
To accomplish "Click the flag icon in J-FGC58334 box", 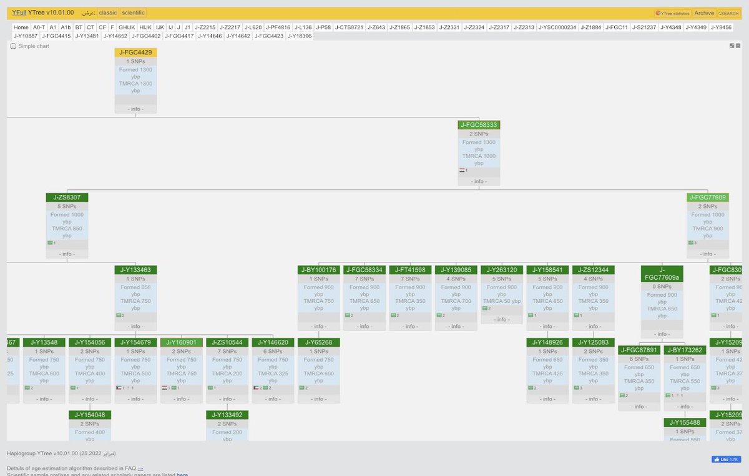I will coord(348,315).
